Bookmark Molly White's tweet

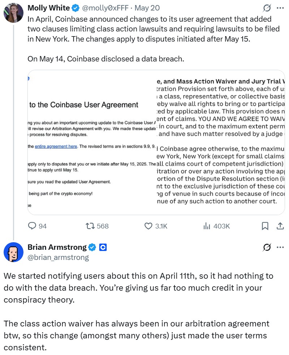(x=265, y=226)
